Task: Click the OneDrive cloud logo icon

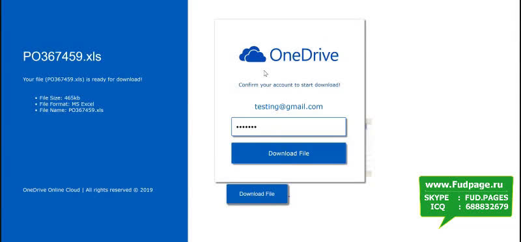Action: pos(253,55)
